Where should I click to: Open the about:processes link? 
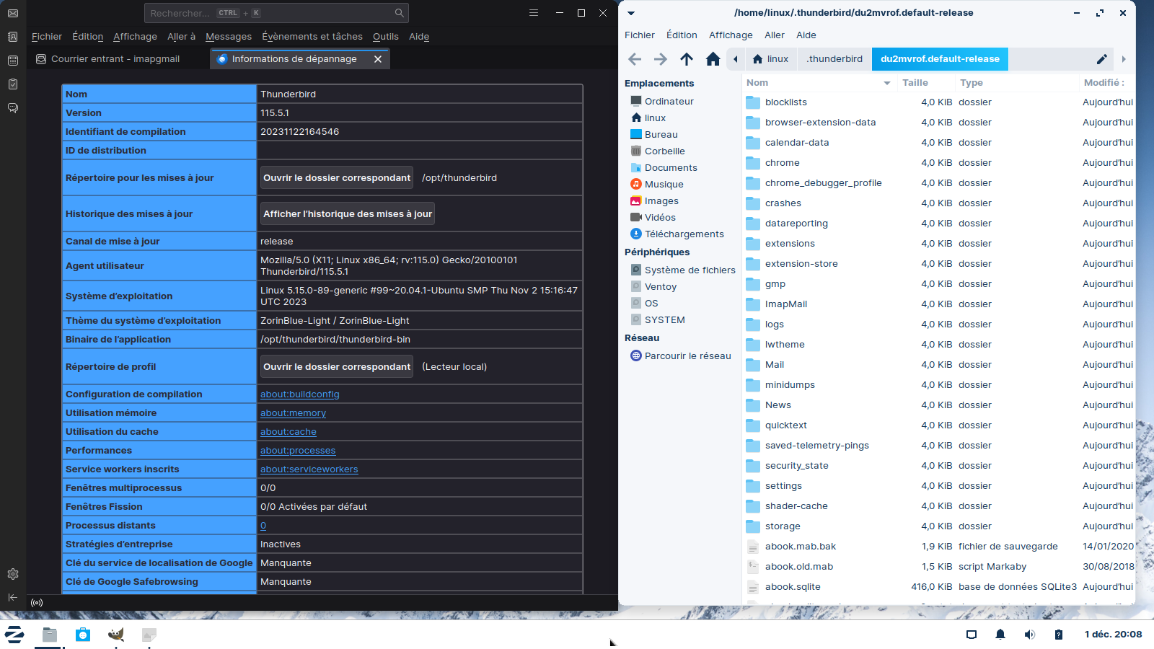point(298,451)
